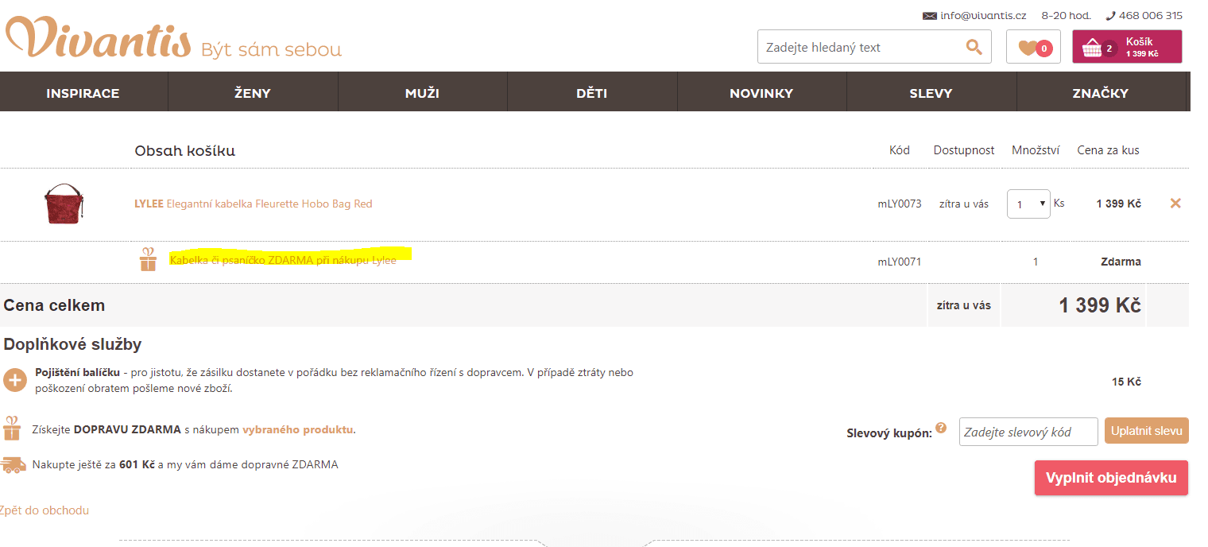This screenshot has height=547, width=1208.
Task: Click the Vivantis logo
Action: click(99, 38)
